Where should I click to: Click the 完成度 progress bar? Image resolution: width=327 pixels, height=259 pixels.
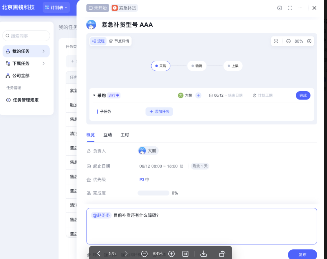click(x=153, y=193)
